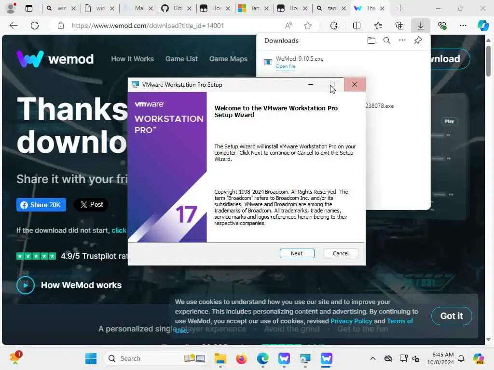Image resolution: width=494 pixels, height=370 pixels.
Task: Click the address bar URL
Action: pyautogui.click(x=148, y=26)
